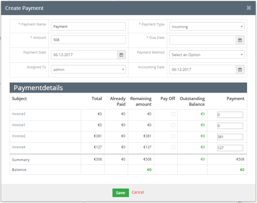
Task: Close the Create Payment dialog
Action: 249,8
